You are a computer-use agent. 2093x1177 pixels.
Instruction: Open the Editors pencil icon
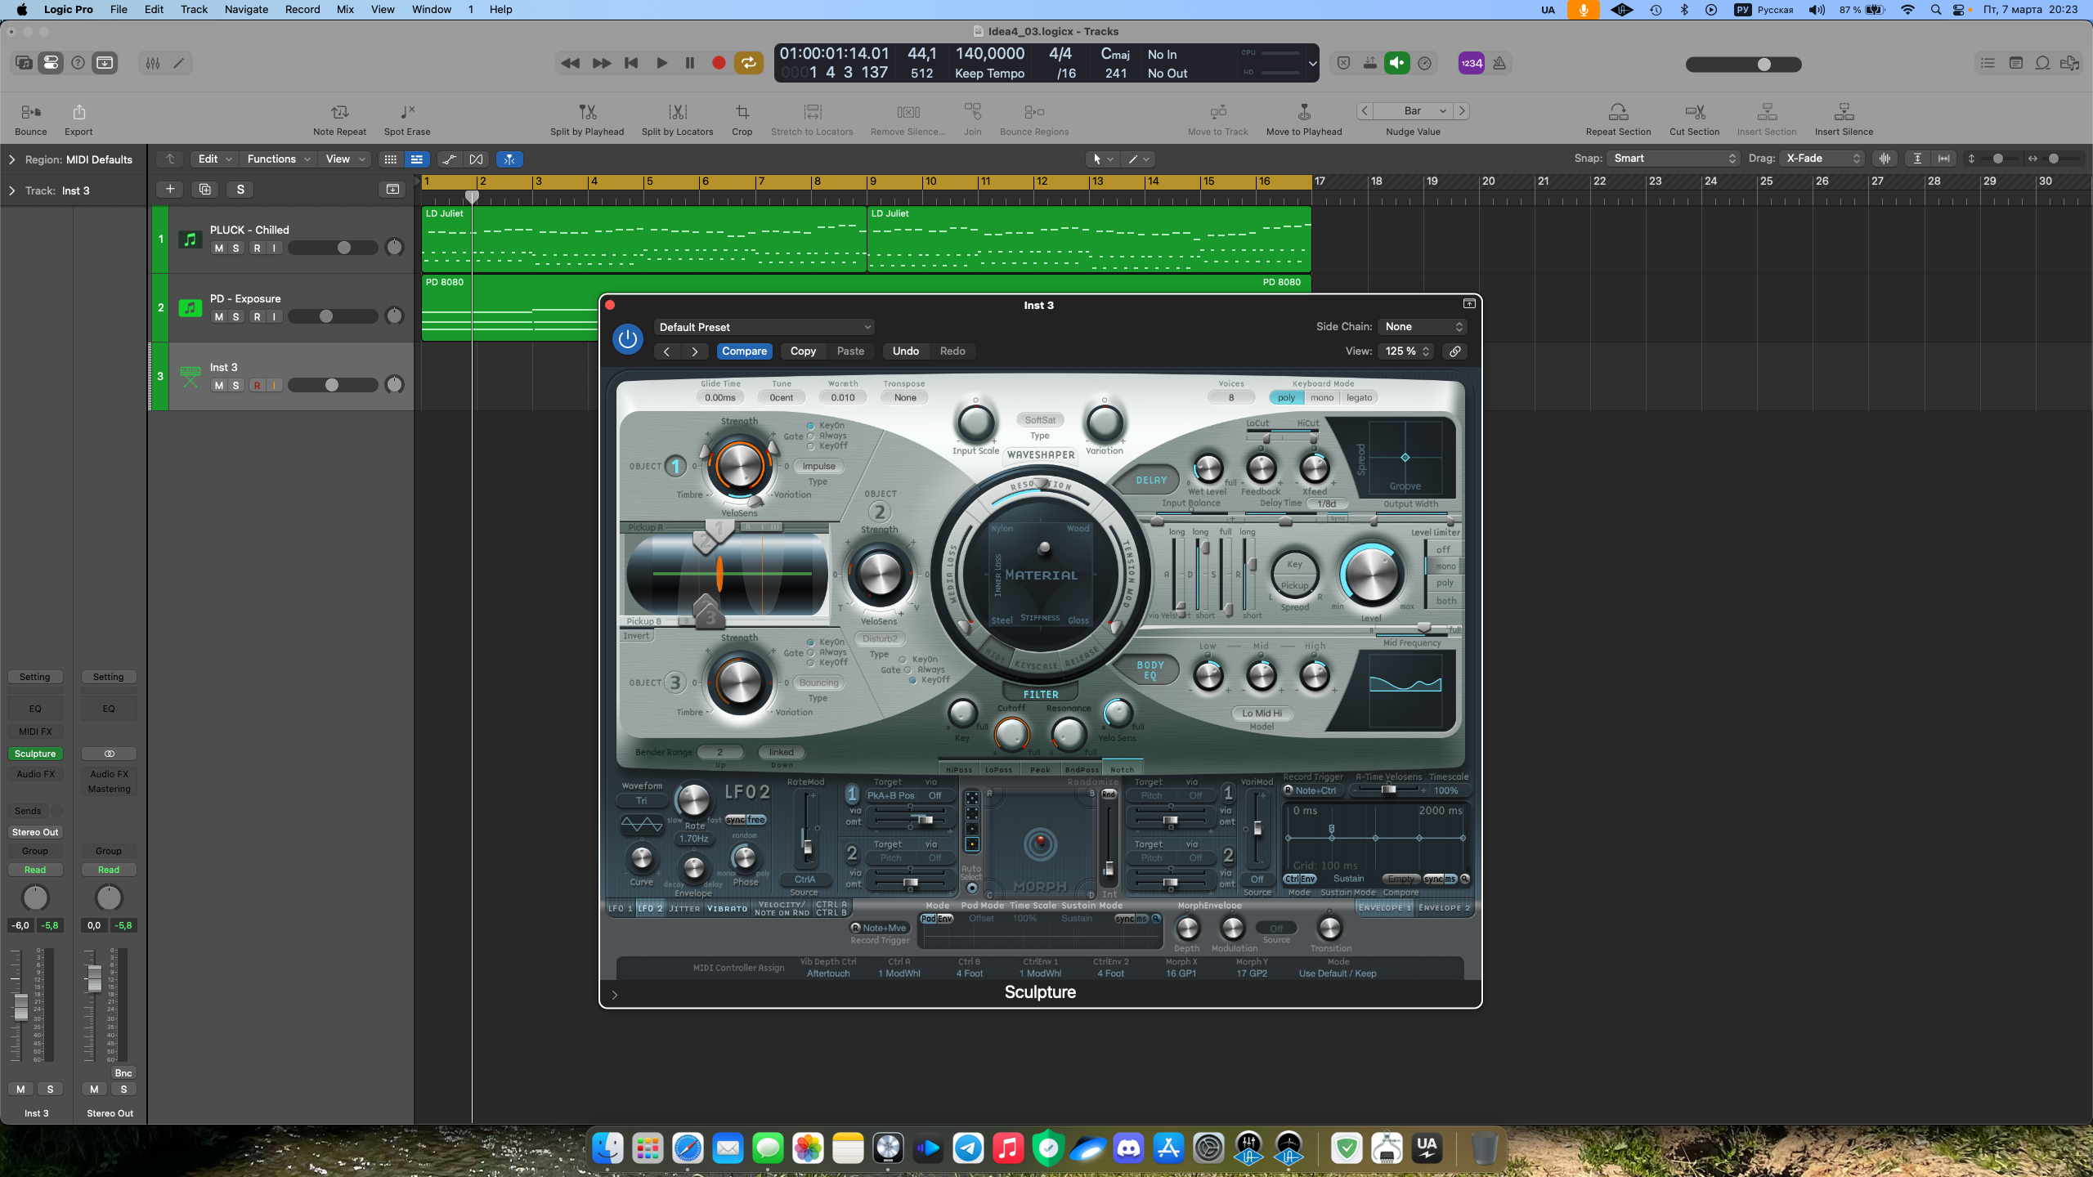tap(179, 63)
